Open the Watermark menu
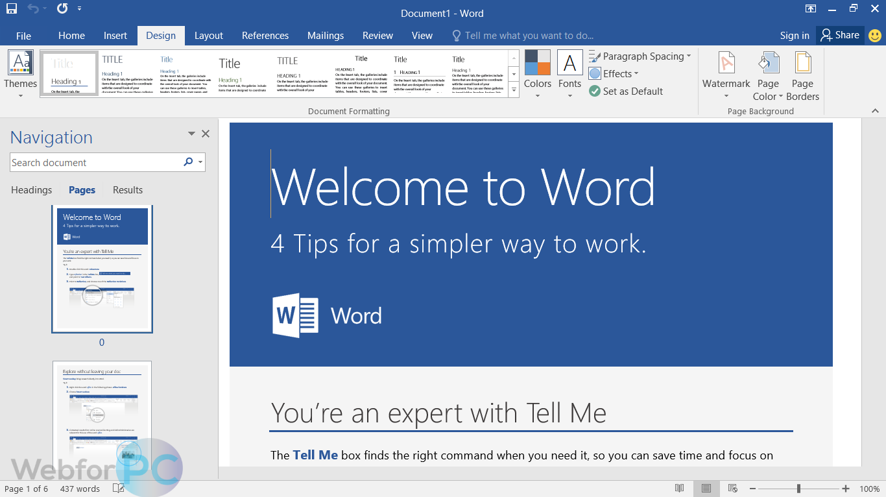 726,76
